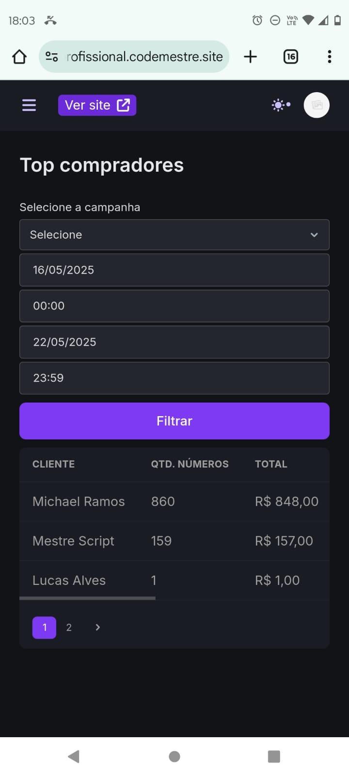The image size is (349, 776).
Task: Open the hamburger sidebar menu
Action: click(x=29, y=105)
